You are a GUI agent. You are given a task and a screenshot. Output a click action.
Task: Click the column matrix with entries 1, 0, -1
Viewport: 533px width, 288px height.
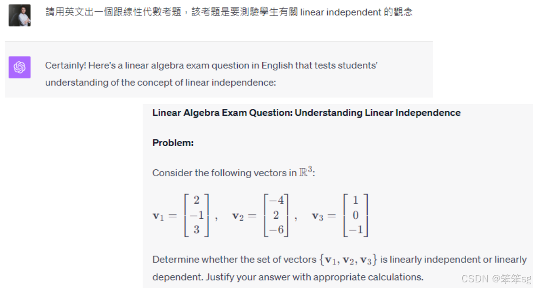pyautogui.click(x=355, y=215)
